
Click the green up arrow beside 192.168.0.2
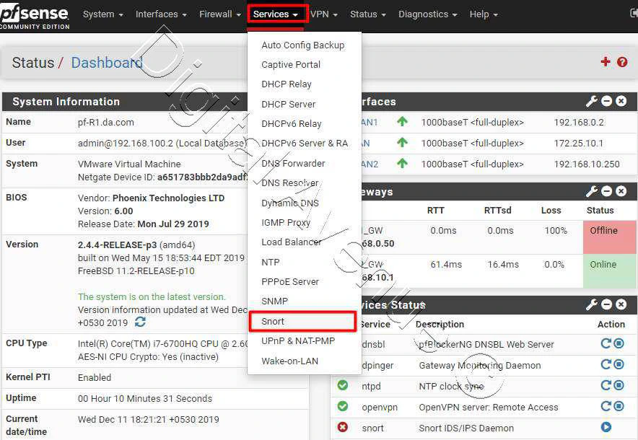pyautogui.click(x=403, y=122)
